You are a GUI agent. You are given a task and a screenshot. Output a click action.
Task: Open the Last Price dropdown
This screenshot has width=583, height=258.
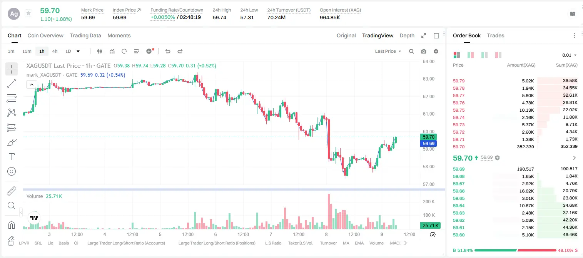pos(388,51)
